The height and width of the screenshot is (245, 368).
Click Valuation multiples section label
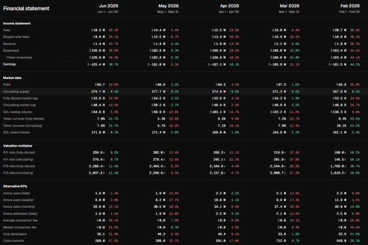18,146
